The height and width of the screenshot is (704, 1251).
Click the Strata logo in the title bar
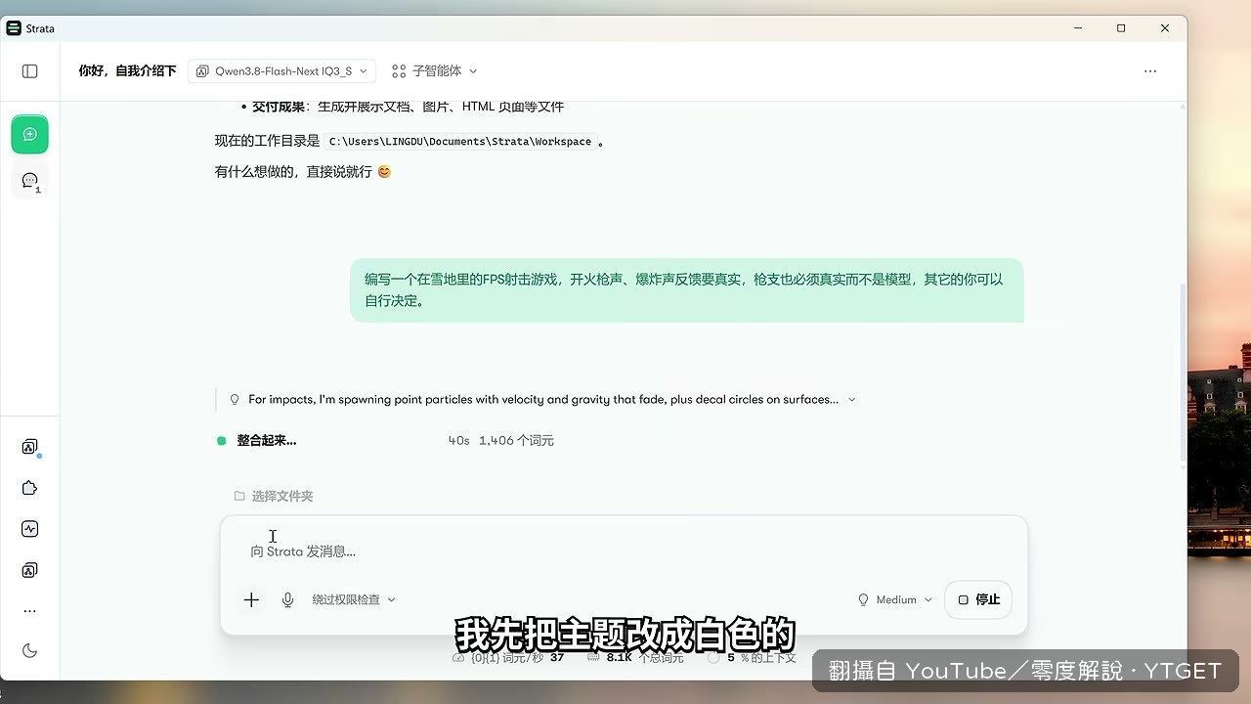pos(14,28)
